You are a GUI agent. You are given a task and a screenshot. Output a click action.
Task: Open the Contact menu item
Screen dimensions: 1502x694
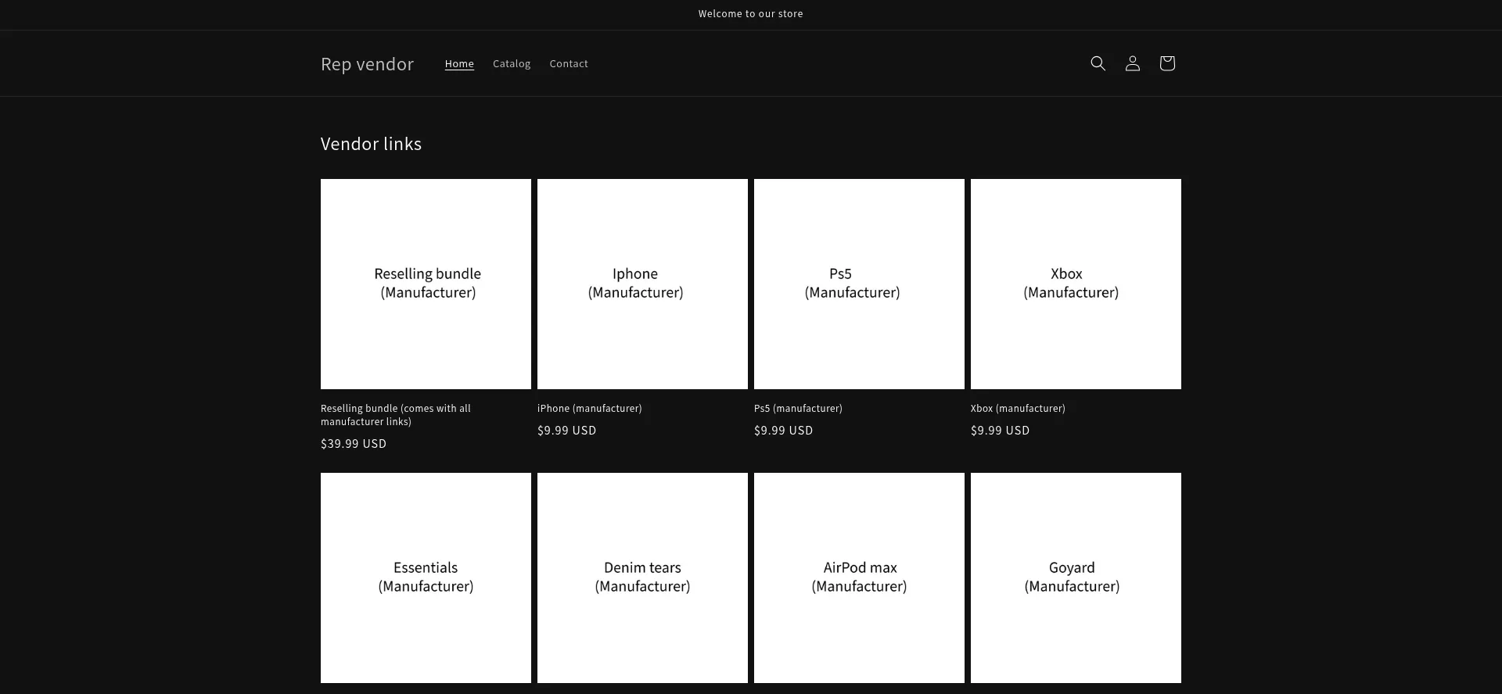point(569,64)
